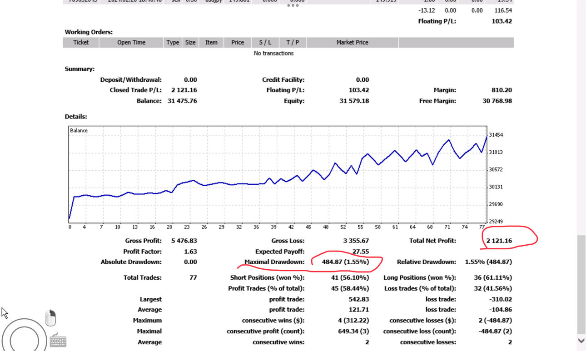The image size is (586, 351).
Task: Click the keyboard overlay icon
Action: point(58,341)
